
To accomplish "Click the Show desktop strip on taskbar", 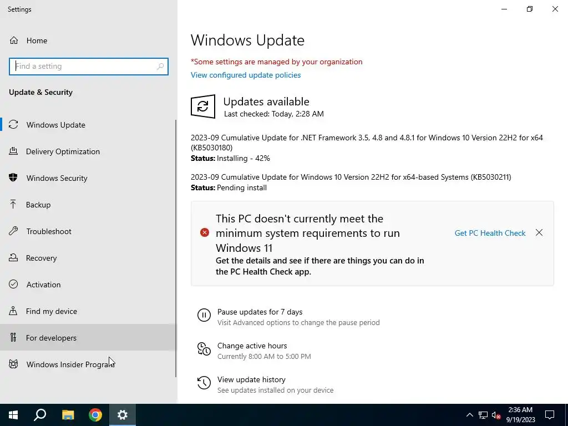I will (x=566, y=415).
